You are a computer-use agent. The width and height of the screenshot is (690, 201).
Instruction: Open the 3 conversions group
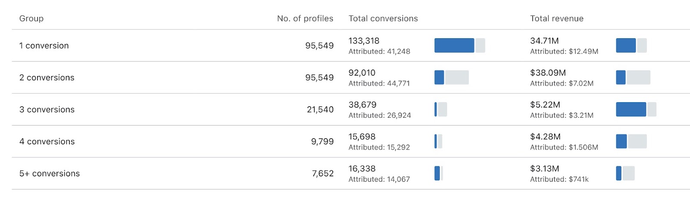[47, 110]
